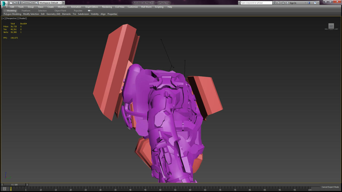Expand the Subdivision ribbon panel
This screenshot has height=192, width=342.
pos(83,14)
